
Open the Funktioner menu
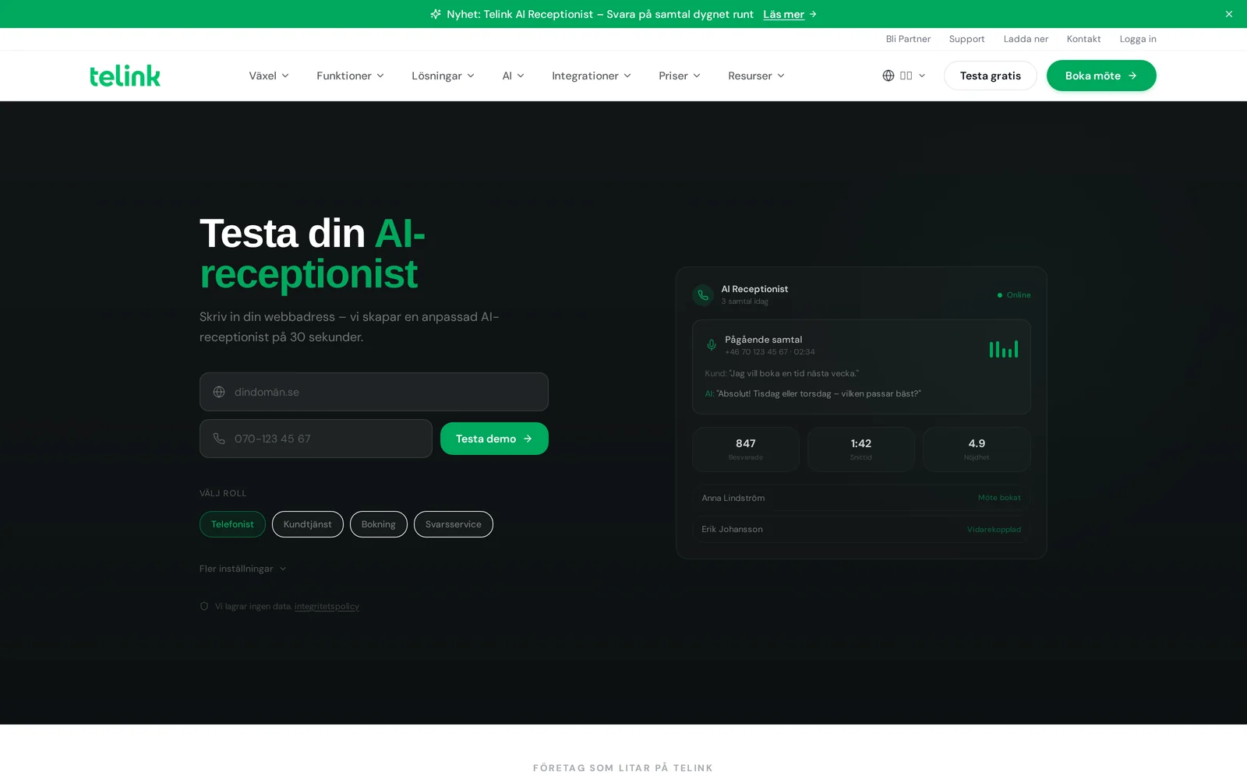350,76
